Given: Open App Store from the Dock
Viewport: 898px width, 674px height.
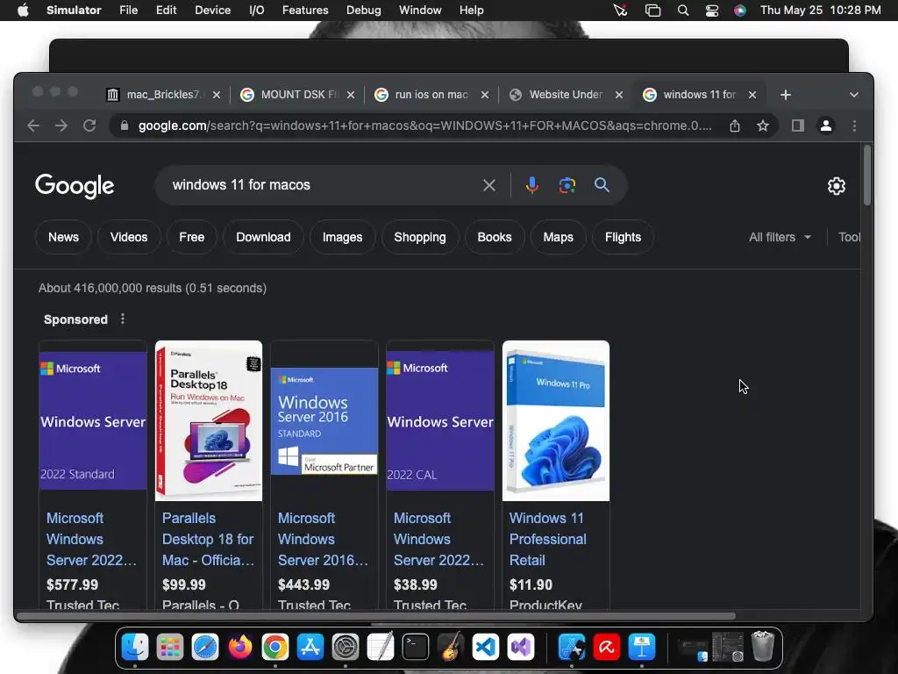Looking at the screenshot, I should [x=310, y=648].
